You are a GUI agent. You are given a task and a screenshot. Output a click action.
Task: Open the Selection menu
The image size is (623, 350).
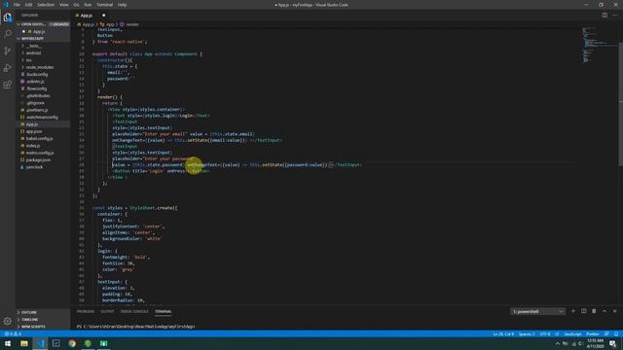pos(46,5)
